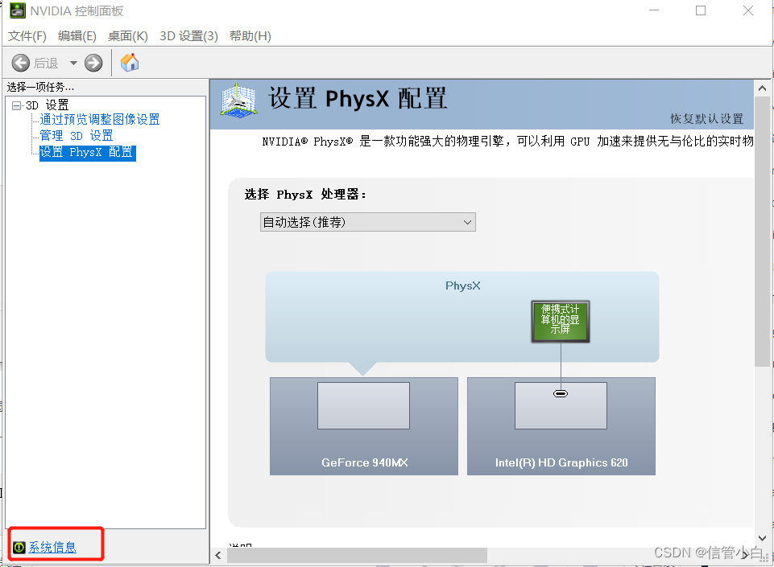
Task: Click the NVIDIA control panel title icon
Action: pyautogui.click(x=17, y=10)
